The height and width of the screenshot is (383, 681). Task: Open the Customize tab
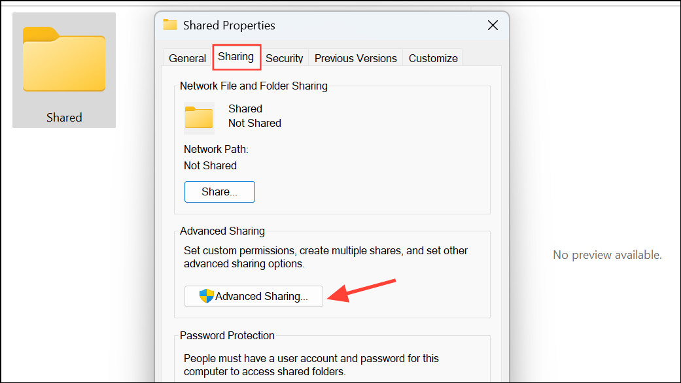(x=432, y=58)
